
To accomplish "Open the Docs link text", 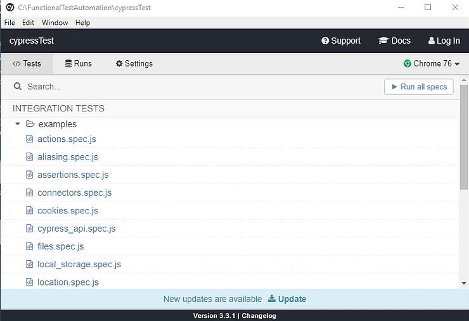I will click(401, 41).
